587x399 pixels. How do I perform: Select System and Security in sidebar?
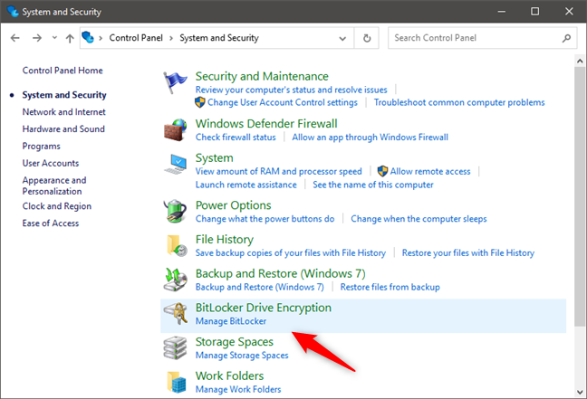64,95
